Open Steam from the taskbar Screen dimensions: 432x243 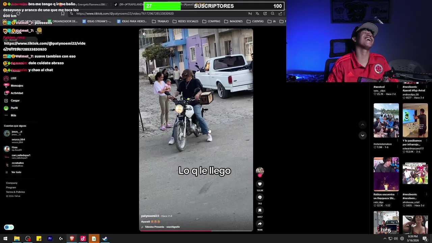click(105, 239)
